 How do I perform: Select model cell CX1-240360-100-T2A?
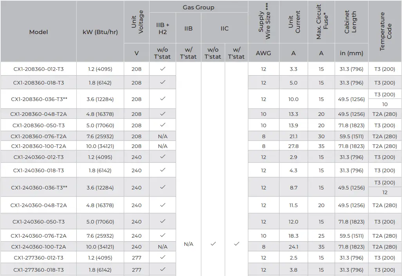[x=38, y=247]
